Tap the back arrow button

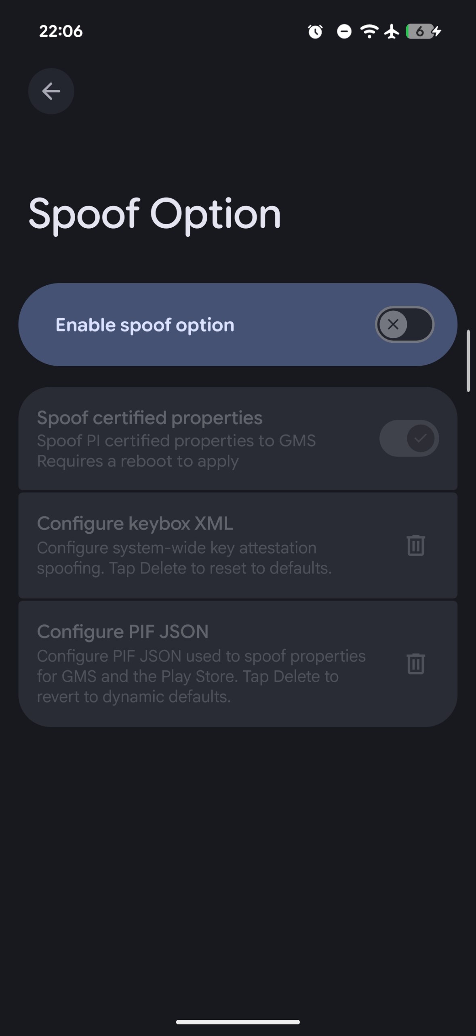coord(51,91)
